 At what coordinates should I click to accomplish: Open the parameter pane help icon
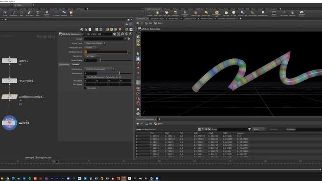point(131,34)
